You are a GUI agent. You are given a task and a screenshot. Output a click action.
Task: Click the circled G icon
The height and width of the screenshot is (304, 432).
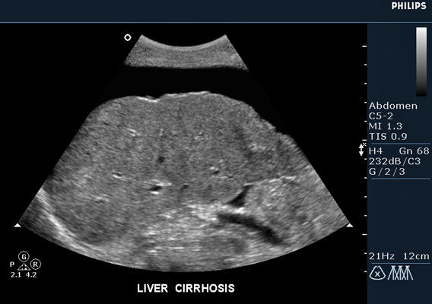click(x=24, y=257)
